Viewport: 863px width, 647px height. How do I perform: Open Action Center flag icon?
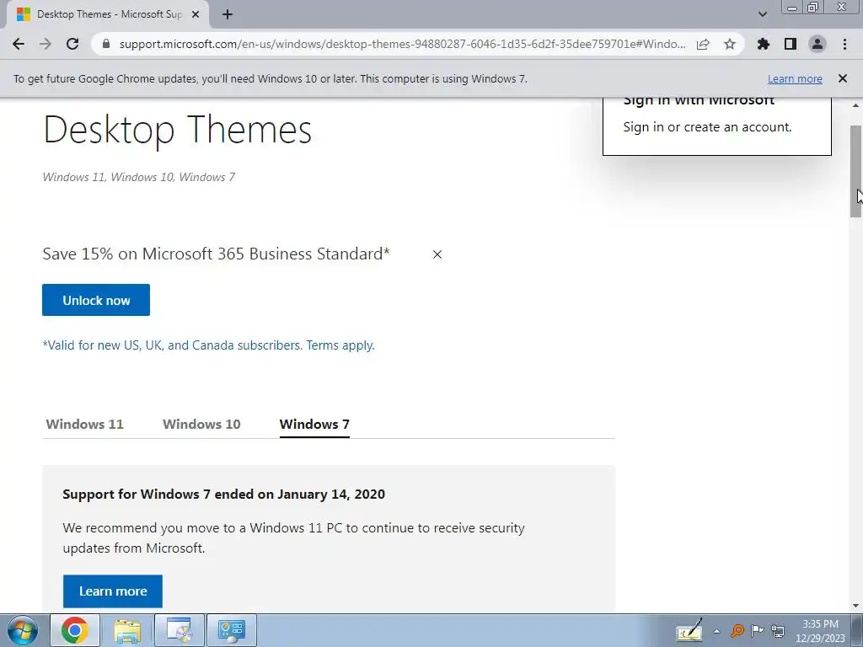(758, 630)
